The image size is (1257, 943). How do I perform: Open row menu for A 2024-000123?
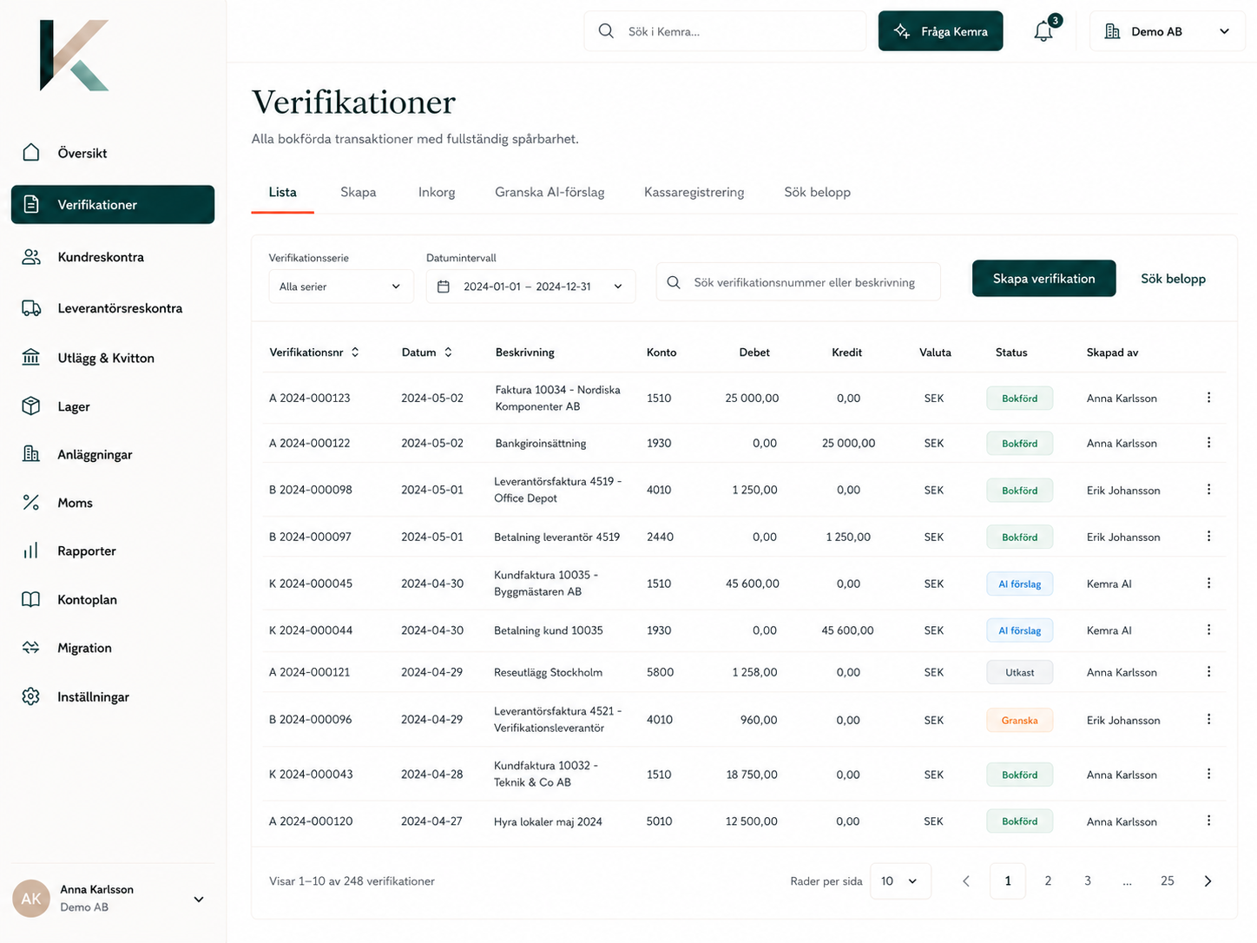pyautogui.click(x=1208, y=398)
